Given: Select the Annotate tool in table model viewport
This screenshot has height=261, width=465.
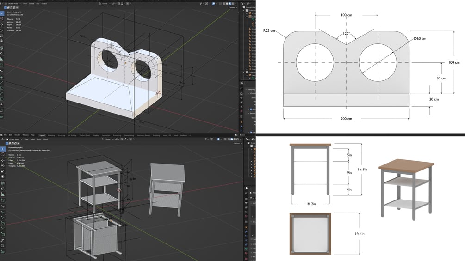Looking at the screenshot, I should pos(3,188).
